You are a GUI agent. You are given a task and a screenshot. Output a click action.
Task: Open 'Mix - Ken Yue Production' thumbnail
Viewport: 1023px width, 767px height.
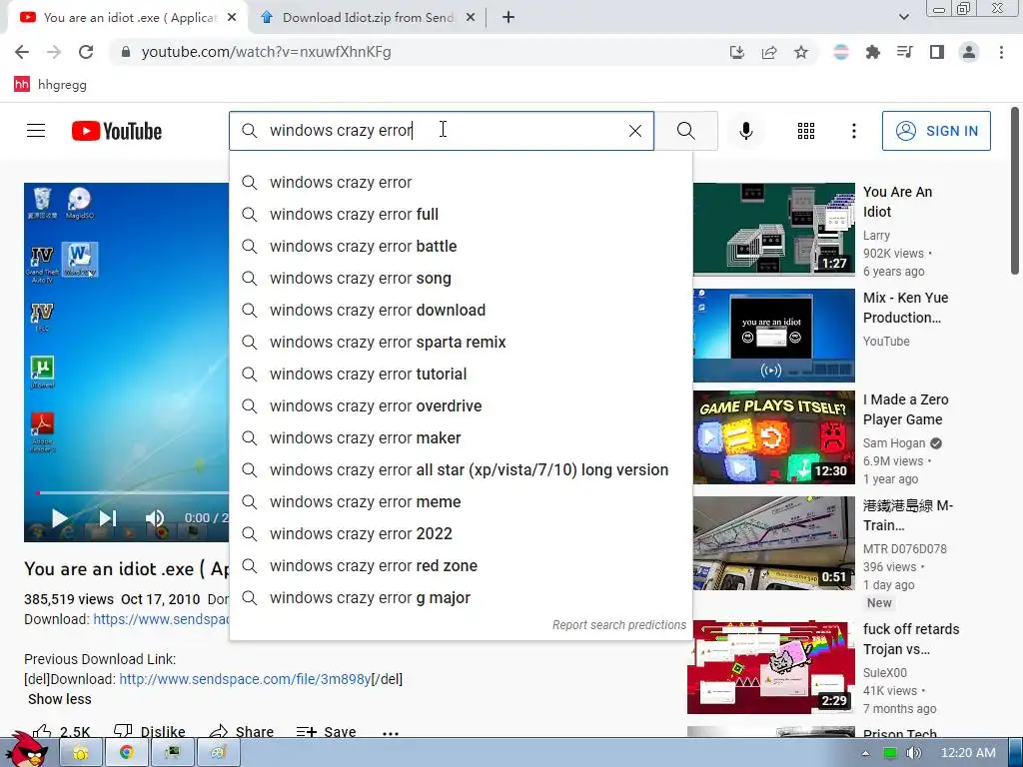[774, 336]
